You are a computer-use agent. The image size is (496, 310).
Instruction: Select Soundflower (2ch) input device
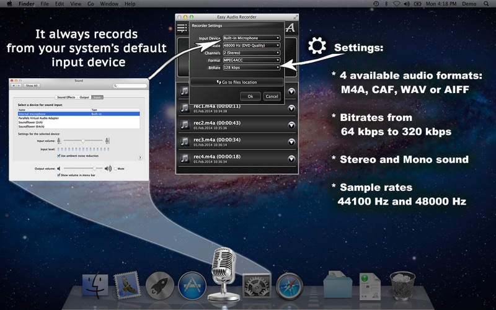click(x=79, y=122)
